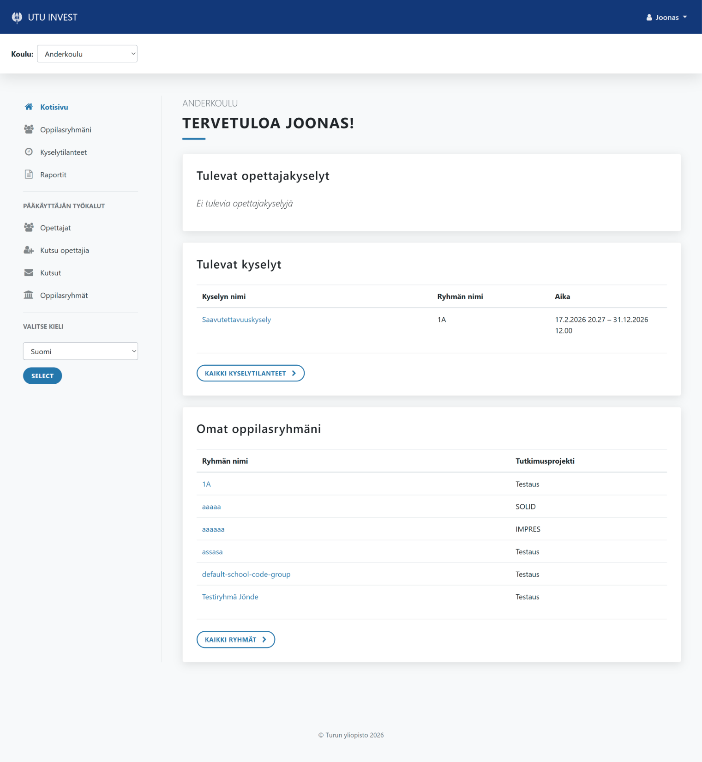Click the home icon next to Kotisivu
This screenshot has height=762, width=702.
click(29, 107)
